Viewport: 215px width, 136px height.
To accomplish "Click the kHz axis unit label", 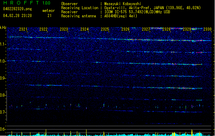I will point(3,28).
